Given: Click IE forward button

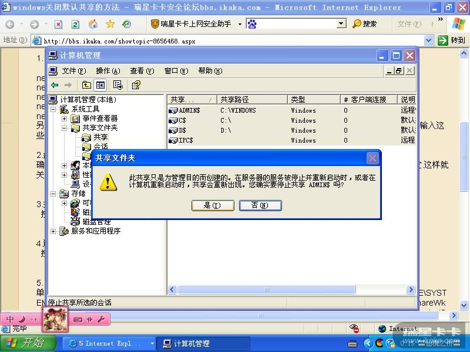Looking at the screenshot, I should [x=35, y=24].
